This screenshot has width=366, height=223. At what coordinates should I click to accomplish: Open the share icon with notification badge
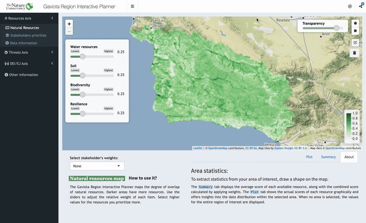(x=361, y=6)
